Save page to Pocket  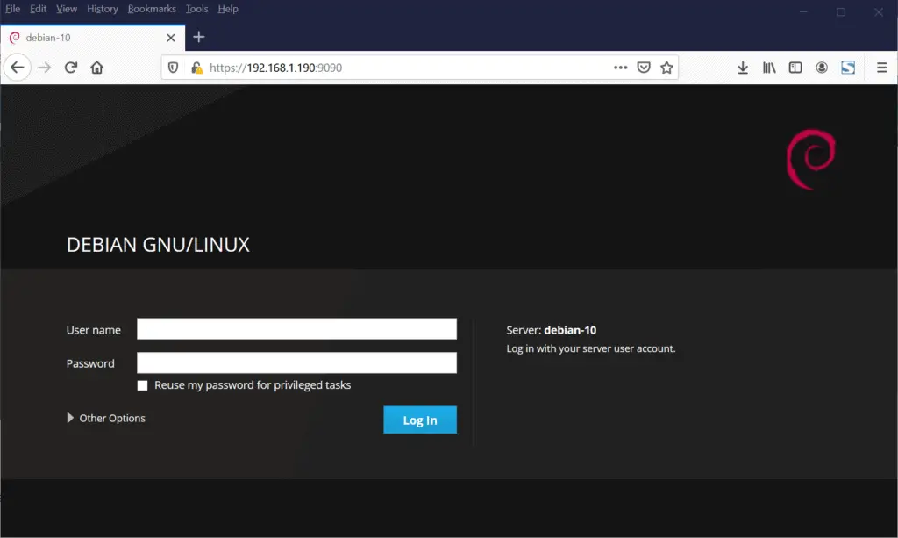(643, 67)
